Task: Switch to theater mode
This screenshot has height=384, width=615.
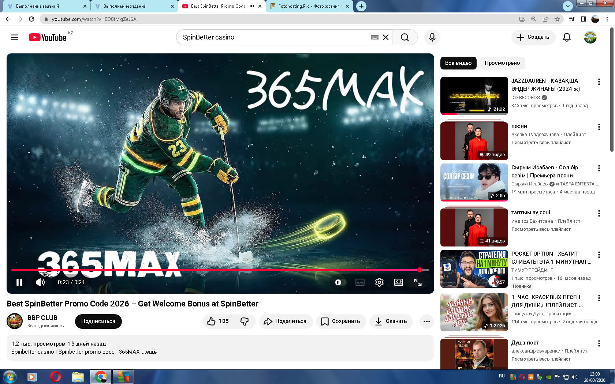Action: click(398, 282)
